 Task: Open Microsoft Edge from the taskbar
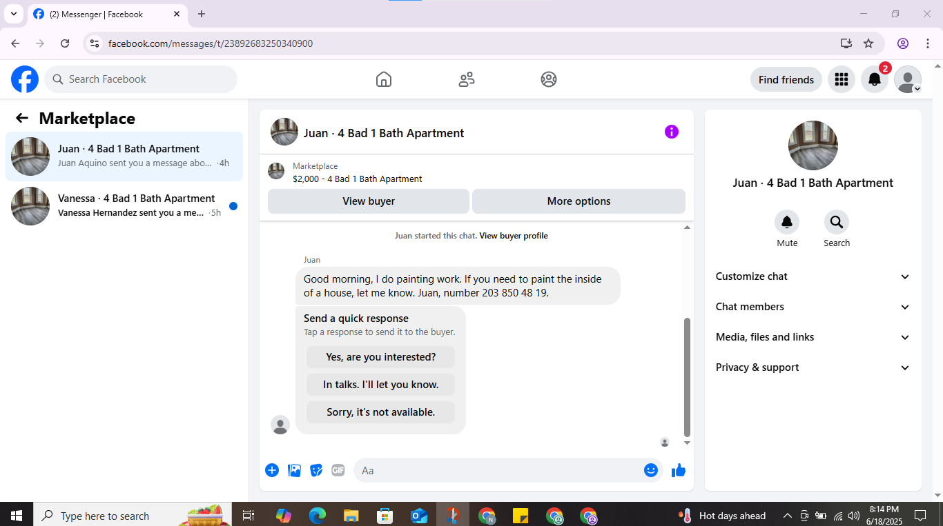click(x=317, y=516)
